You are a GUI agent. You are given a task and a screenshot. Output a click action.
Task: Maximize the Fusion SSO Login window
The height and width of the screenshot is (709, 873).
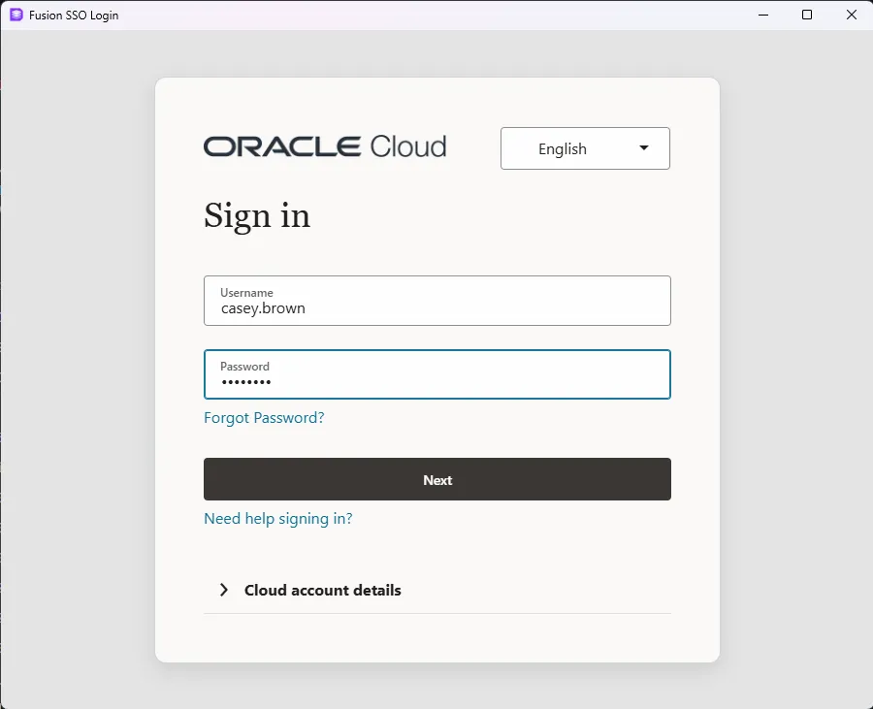coord(807,15)
